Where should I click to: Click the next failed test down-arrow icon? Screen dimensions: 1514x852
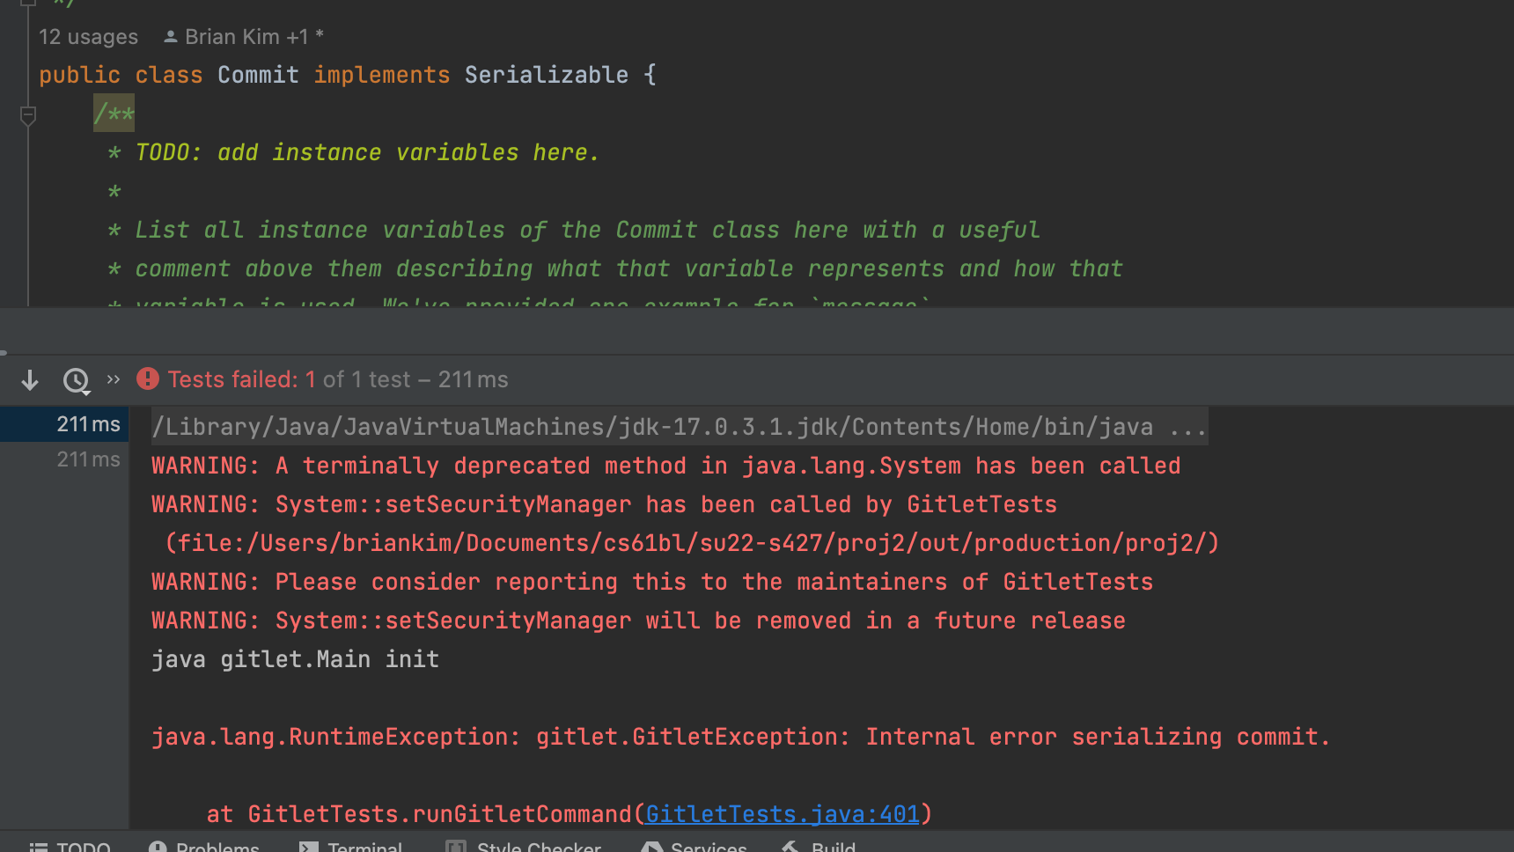[30, 380]
